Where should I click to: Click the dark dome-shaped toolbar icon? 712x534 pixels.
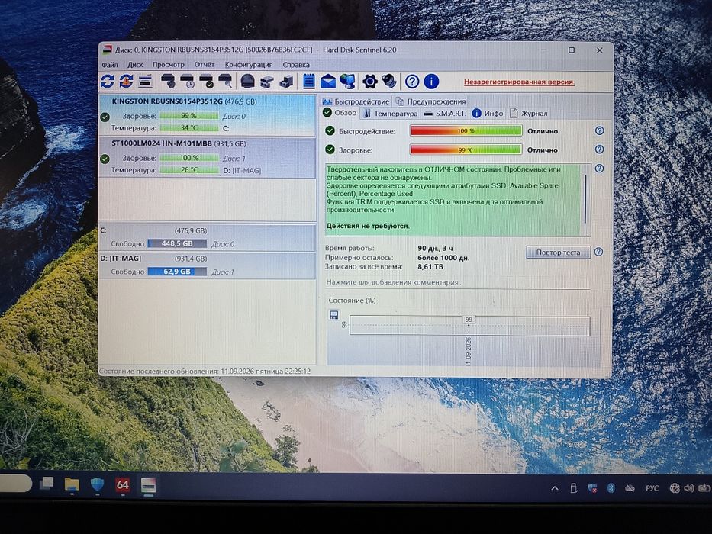tap(247, 82)
